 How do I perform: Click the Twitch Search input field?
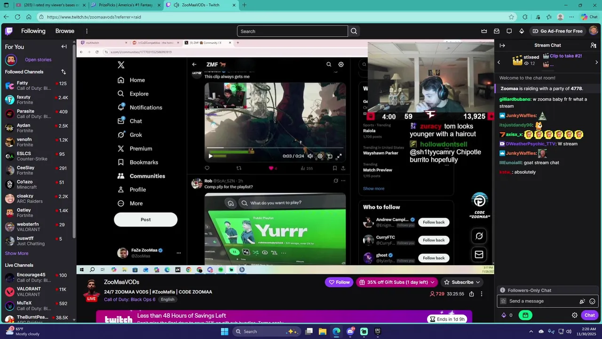point(293,31)
